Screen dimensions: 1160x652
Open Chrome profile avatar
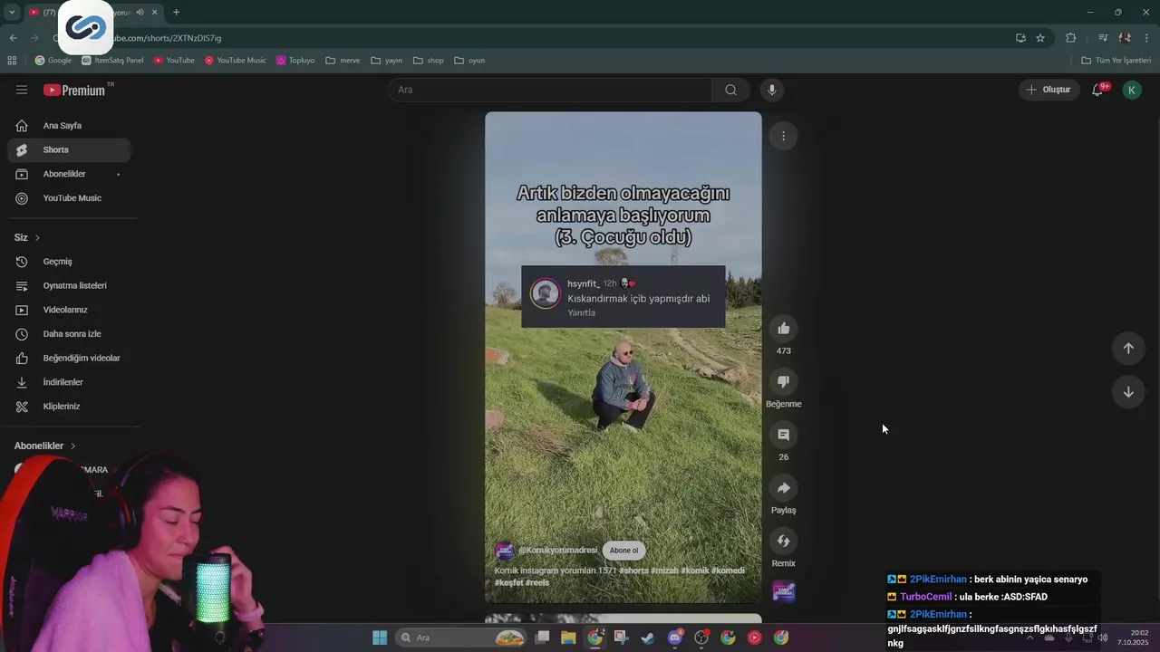click(x=1125, y=38)
